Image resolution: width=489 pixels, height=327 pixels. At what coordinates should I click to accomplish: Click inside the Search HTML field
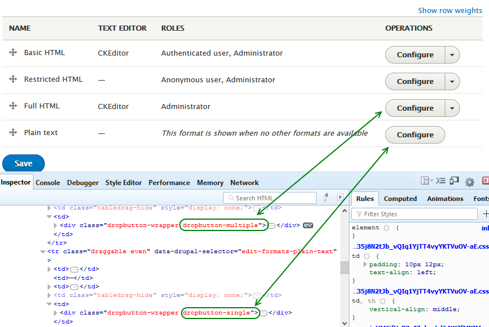pyautogui.click(x=269, y=197)
